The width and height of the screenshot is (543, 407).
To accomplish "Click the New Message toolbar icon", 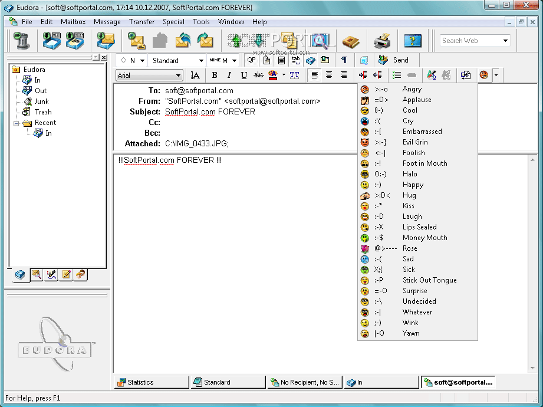I will click(x=136, y=41).
